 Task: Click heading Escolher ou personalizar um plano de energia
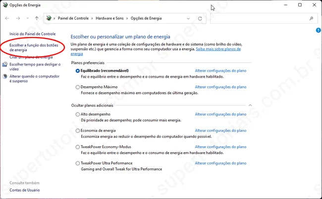[120, 37]
